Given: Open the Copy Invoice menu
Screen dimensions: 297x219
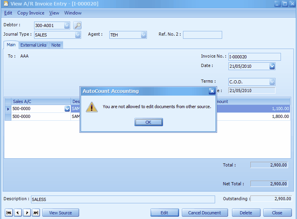Looking at the screenshot, I should pyautogui.click(x=31, y=13).
